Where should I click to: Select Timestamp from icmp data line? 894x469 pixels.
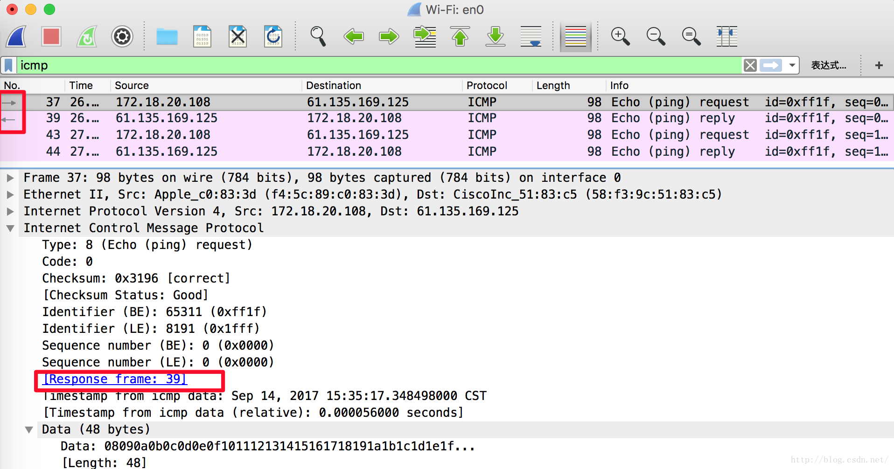tap(265, 396)
